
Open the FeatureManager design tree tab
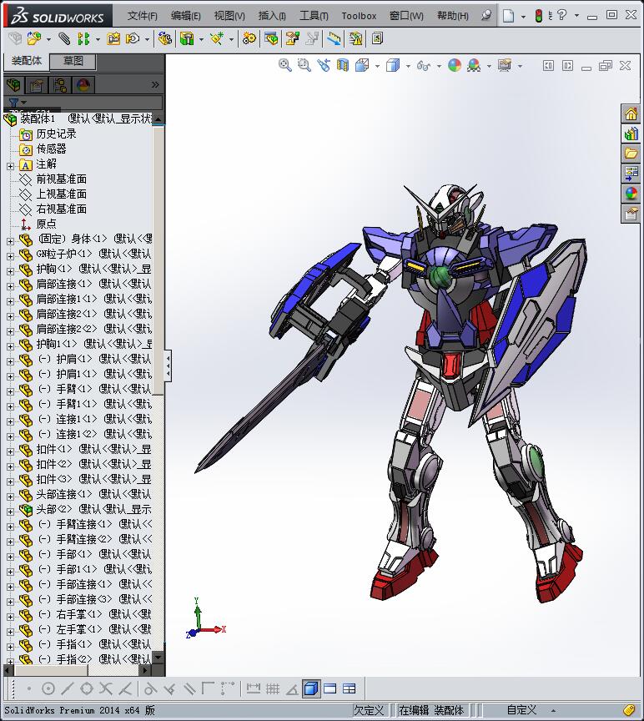pyautogui.click(x=14, y=85)
